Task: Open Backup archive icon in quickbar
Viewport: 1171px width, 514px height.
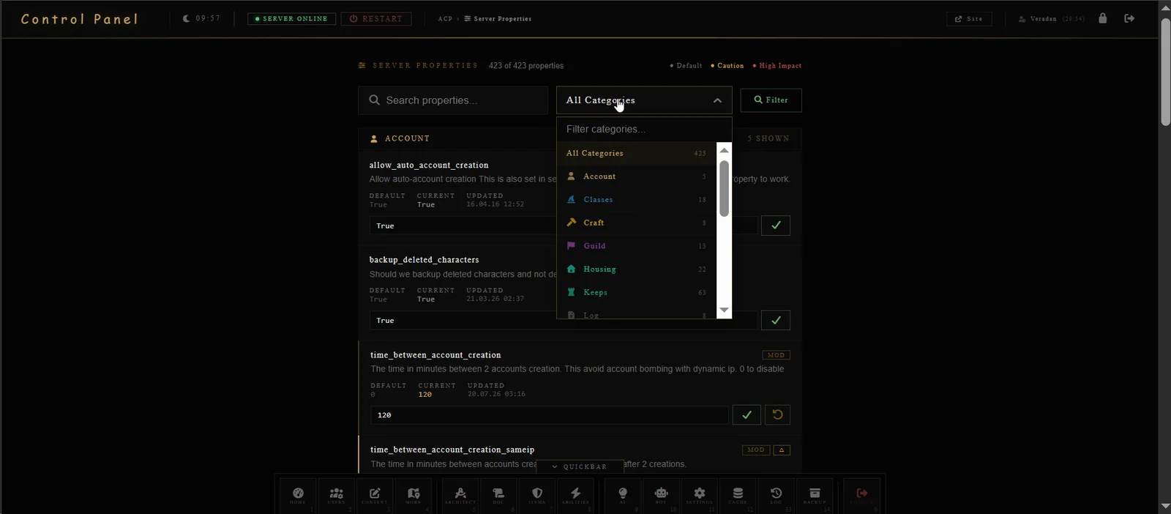Action: [x=815, y=496]
